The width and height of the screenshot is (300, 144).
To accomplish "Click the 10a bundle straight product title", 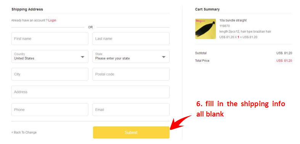I will click(x=233, y=20).
